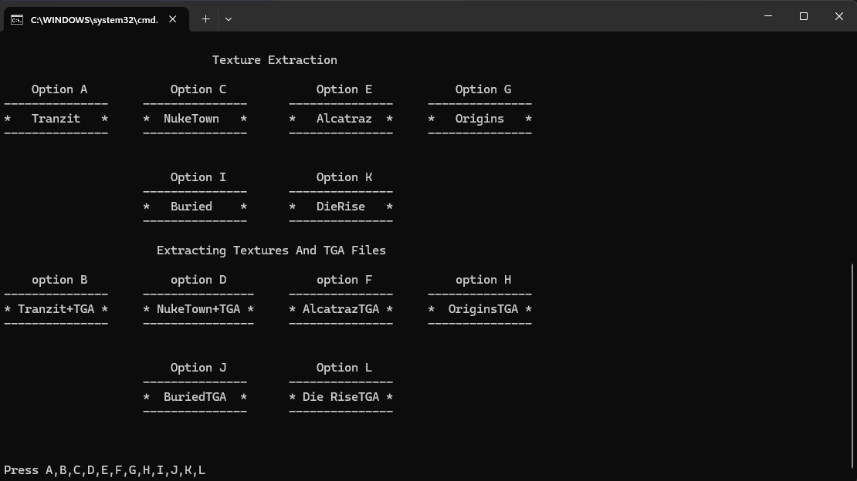Click the 'Alcatraz' entry
The height and width of the screenshot is (481, 857).
344,119
